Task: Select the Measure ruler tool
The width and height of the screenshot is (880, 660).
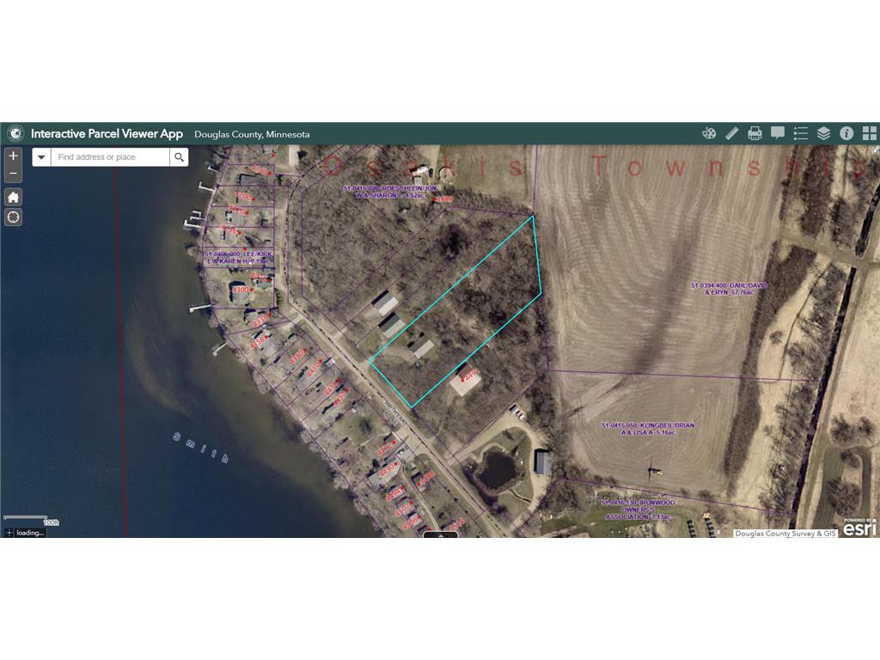Action: [x=732, y=133]
